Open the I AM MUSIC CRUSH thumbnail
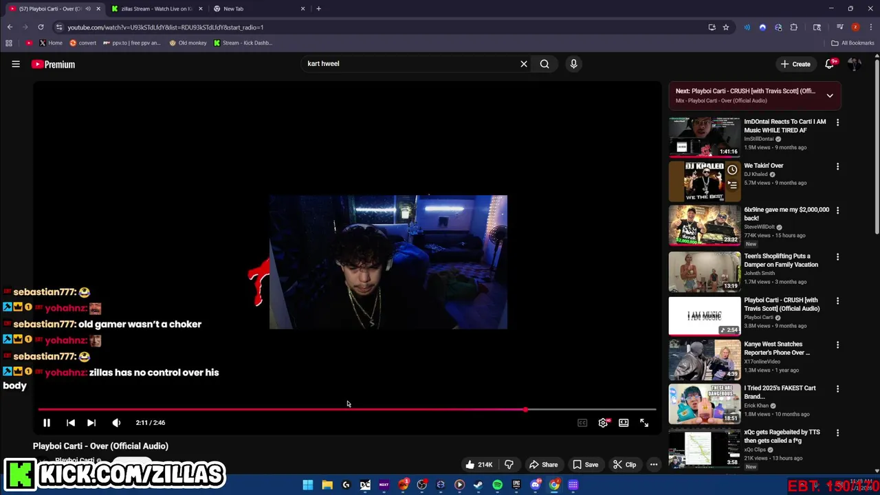Image resolution: width=880 pixels, height=495 pixels. click(x=705, y=316)
